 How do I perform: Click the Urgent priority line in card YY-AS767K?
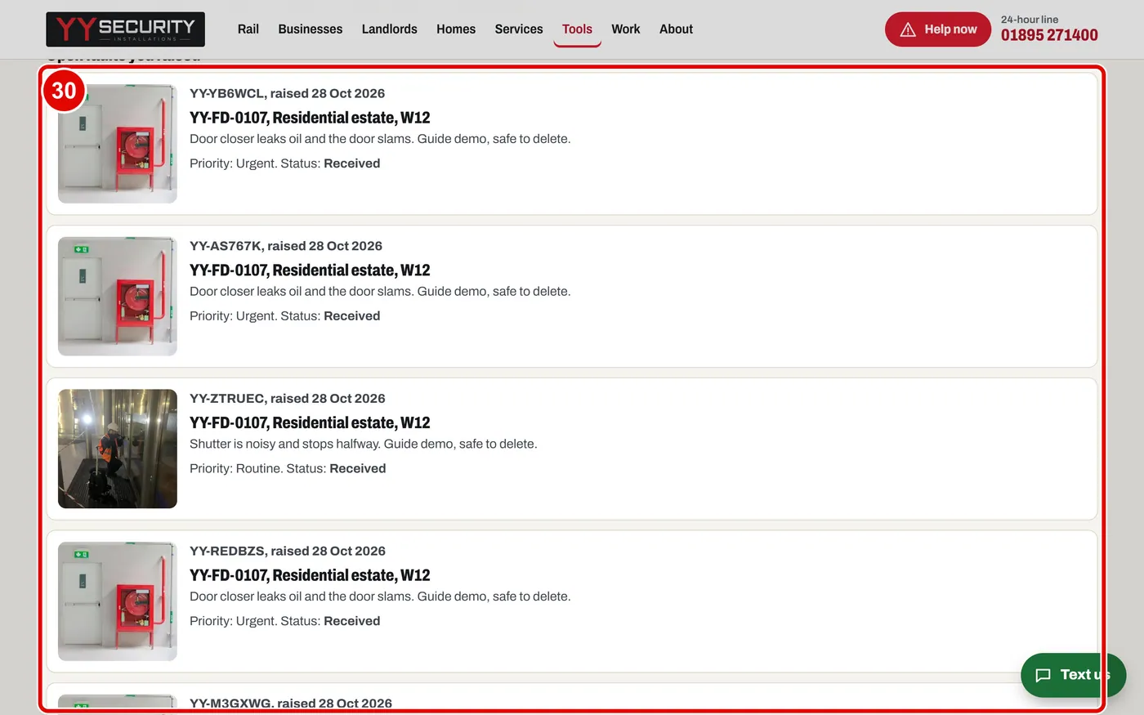[x=285, y=316]
